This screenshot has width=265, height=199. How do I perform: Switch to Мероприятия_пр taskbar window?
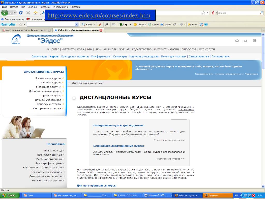[x=66, y=195]
